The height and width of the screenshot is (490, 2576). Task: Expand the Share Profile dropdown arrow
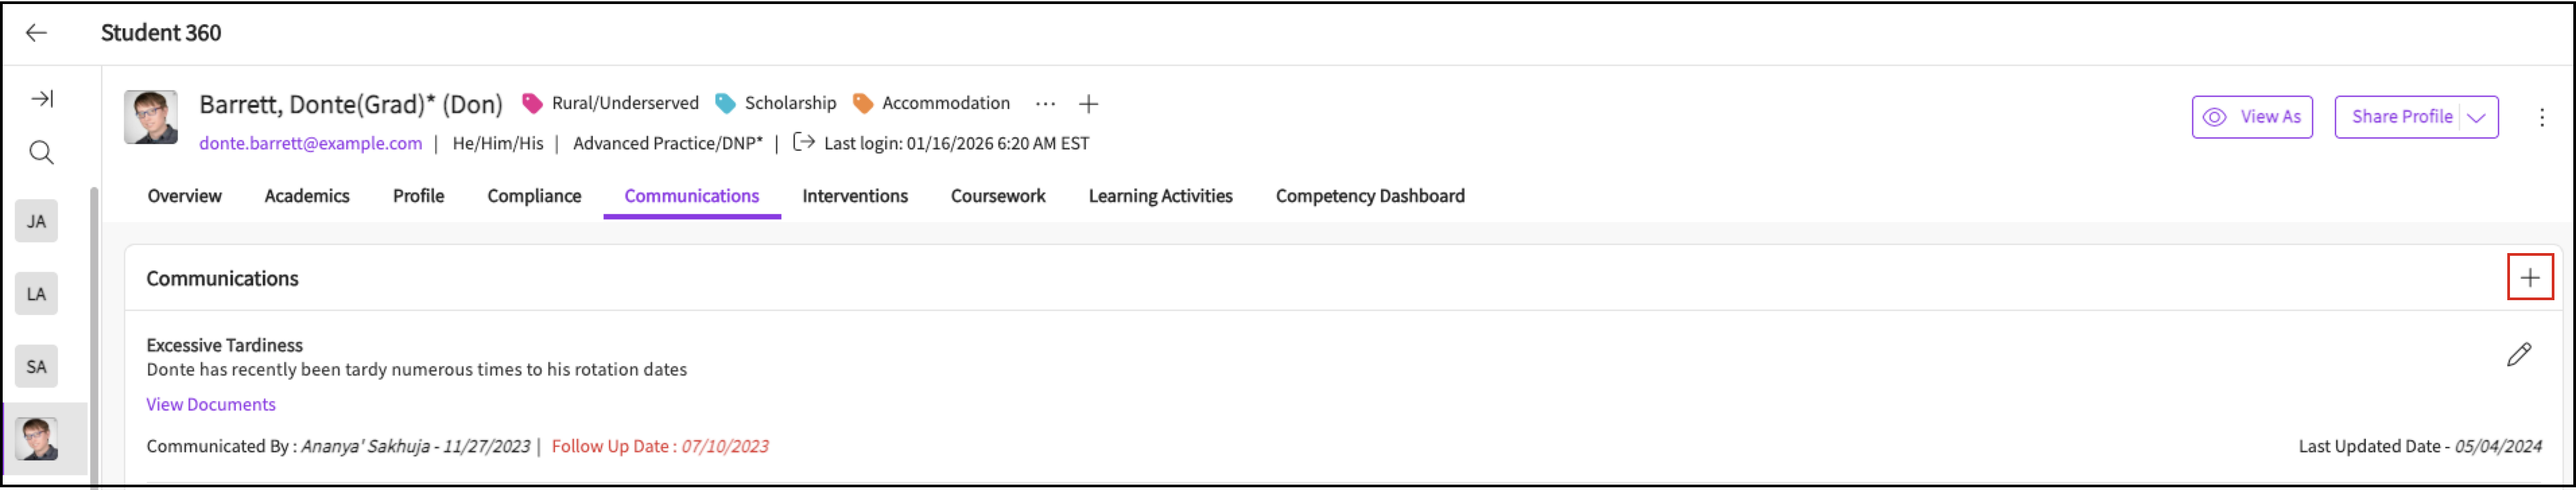2476,117
